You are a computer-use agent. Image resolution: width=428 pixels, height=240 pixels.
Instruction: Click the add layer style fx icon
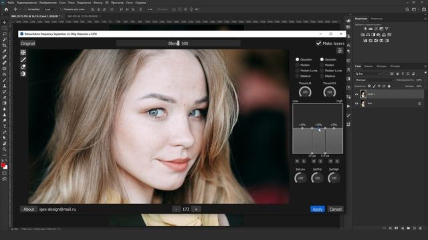click(391, 228)
